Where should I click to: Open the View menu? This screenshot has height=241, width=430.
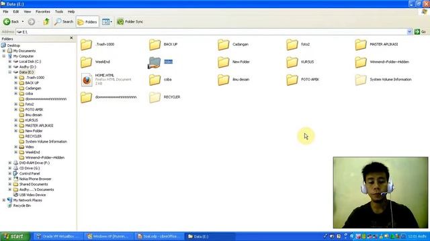pyautogui.click(x=27, y=12)
